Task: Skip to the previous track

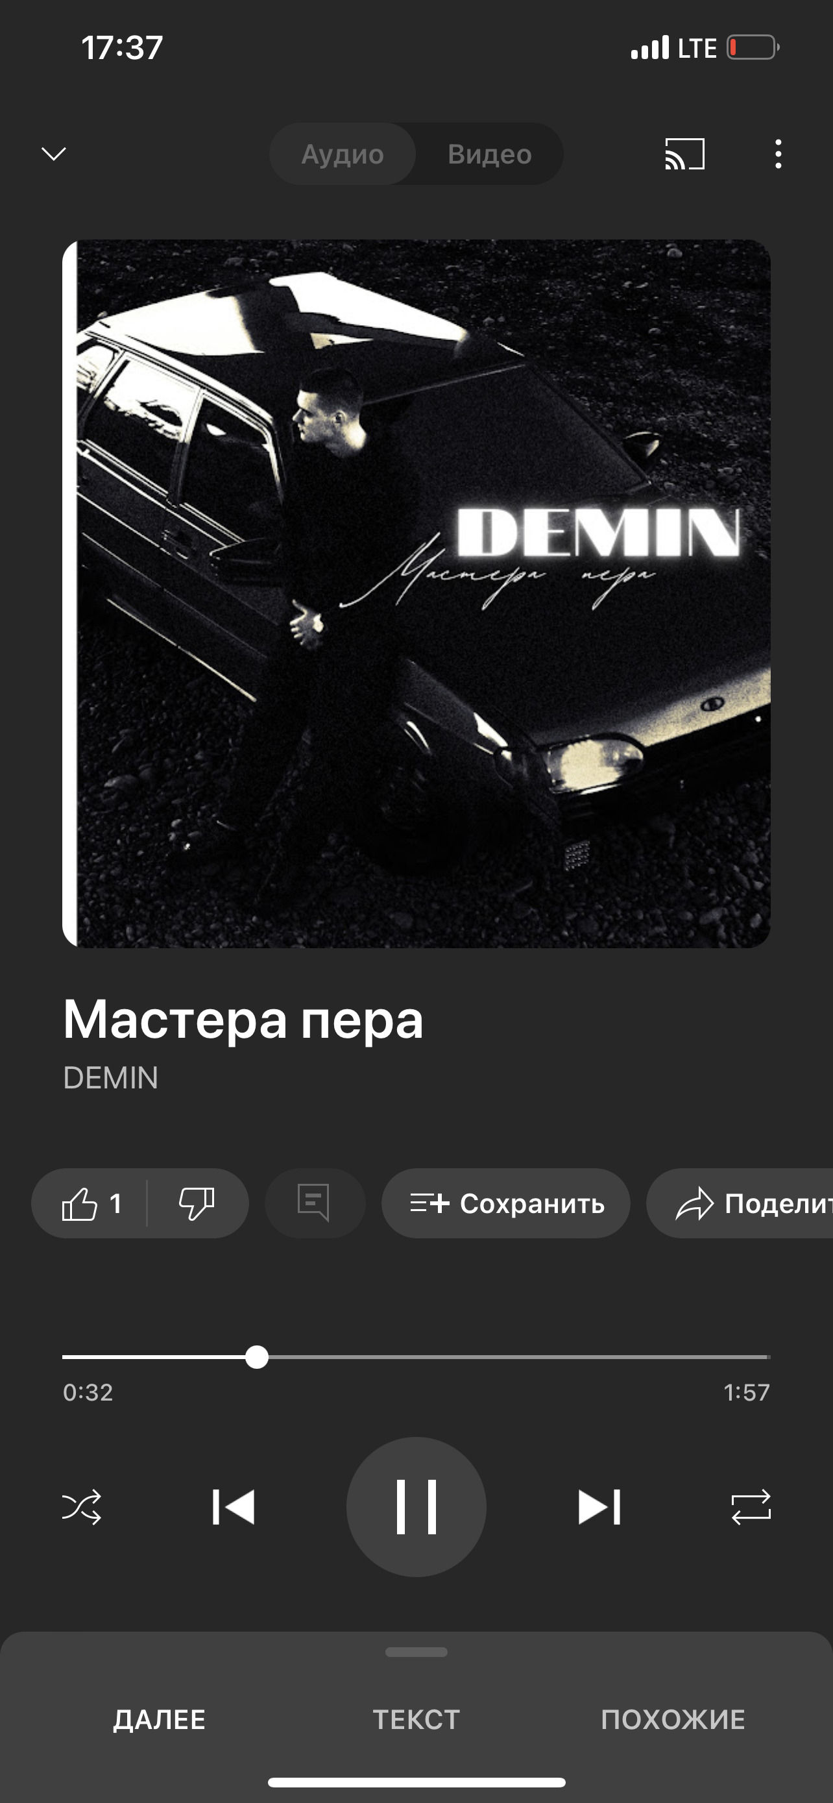Action: pyautogui.click(x=234, y=1506)
